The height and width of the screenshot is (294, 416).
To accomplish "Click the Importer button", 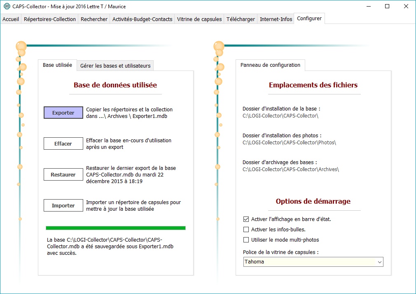I will point(63,206).
